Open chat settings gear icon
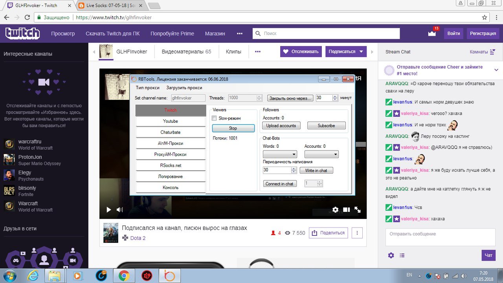Image resolution: width=503 pixels, height=283 pixels. pos(391,255)
